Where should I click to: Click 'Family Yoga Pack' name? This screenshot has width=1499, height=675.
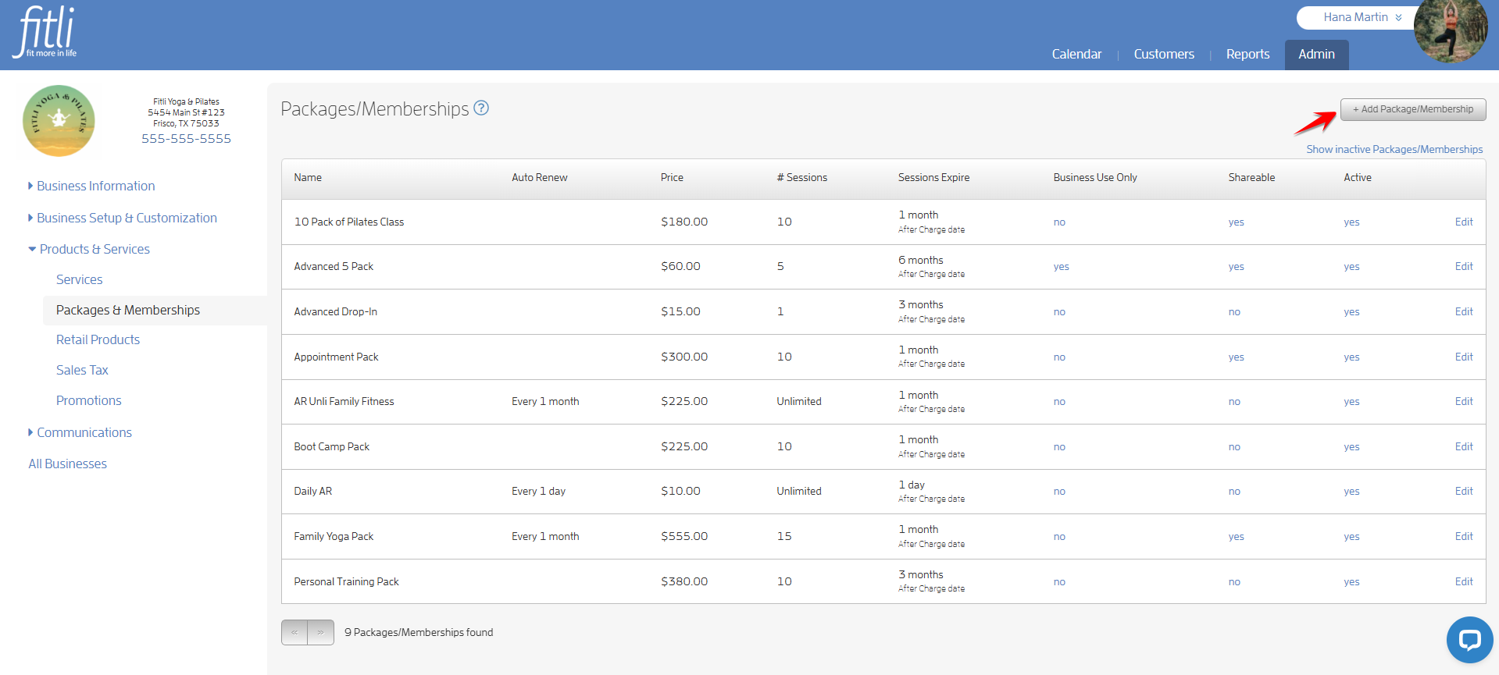pyautogui.click(x=334, y=536)
